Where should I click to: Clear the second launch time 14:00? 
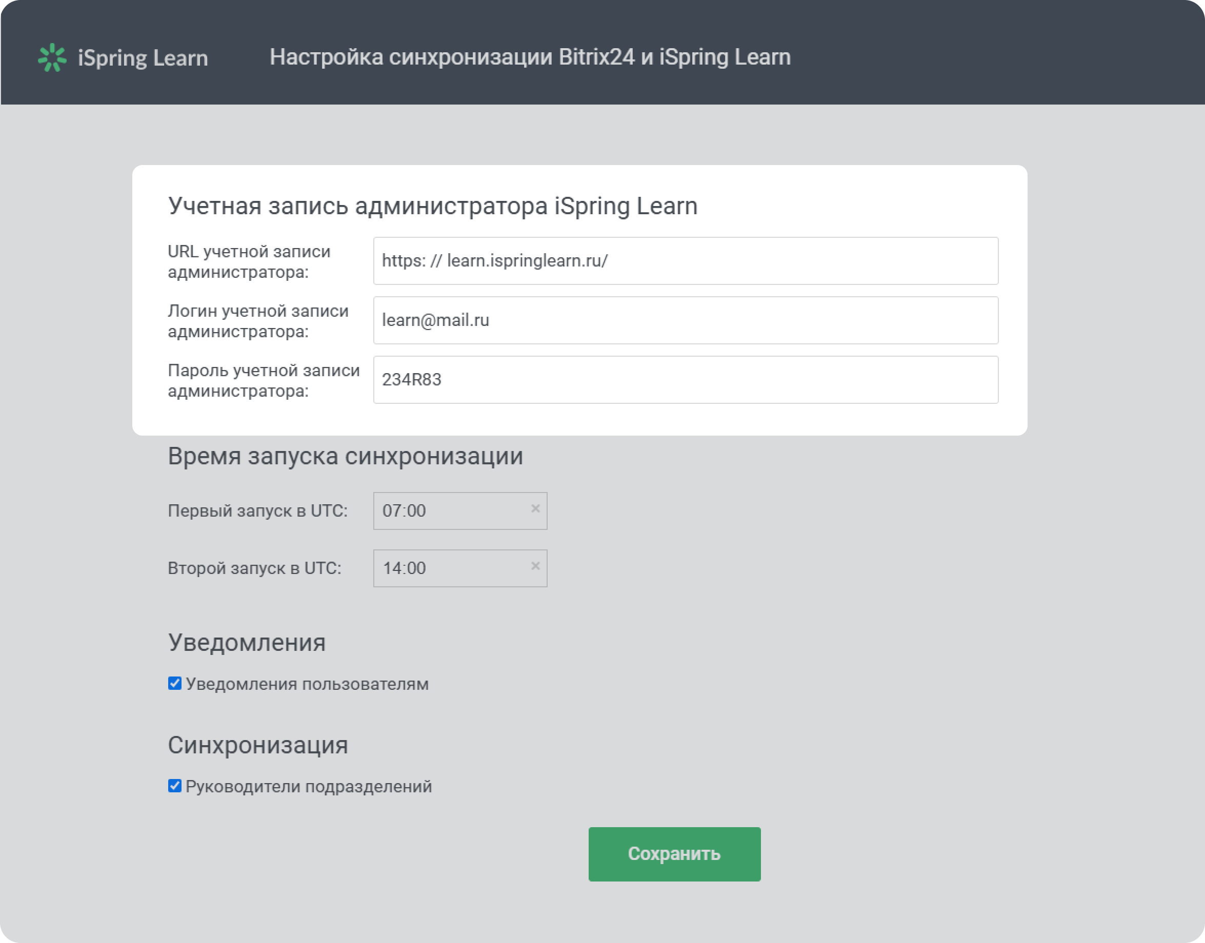click(x=535, y=566)
